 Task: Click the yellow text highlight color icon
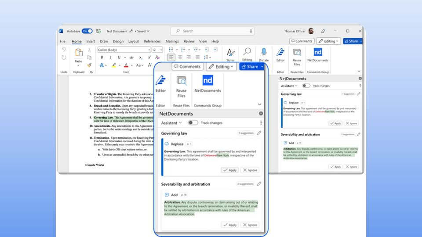point(114,65)
